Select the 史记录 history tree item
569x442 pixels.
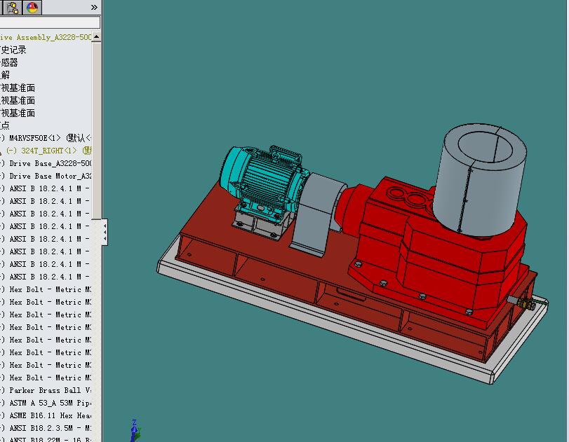(x=13, y=50)
